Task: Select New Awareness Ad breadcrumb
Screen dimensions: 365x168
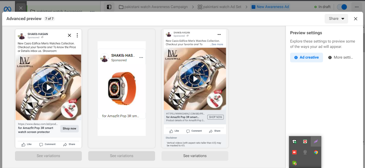Action: 270,7
